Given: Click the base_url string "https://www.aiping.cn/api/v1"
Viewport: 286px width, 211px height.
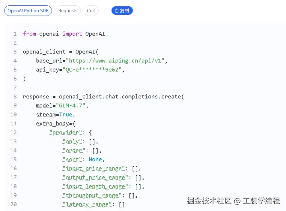Looking at the screenshot, I should pyautogui.click(x=115, y=61).
